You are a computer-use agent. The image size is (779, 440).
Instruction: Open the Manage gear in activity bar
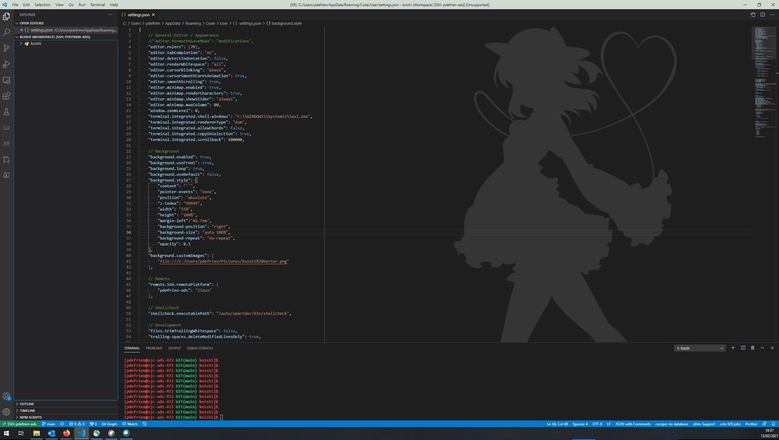click(6, 411)
